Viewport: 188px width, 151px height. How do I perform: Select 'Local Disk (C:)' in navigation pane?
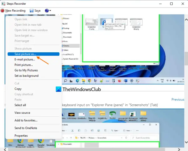(68, 55)
